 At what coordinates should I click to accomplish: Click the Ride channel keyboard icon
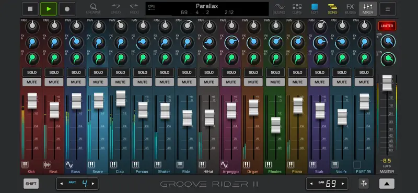point(180,164)
